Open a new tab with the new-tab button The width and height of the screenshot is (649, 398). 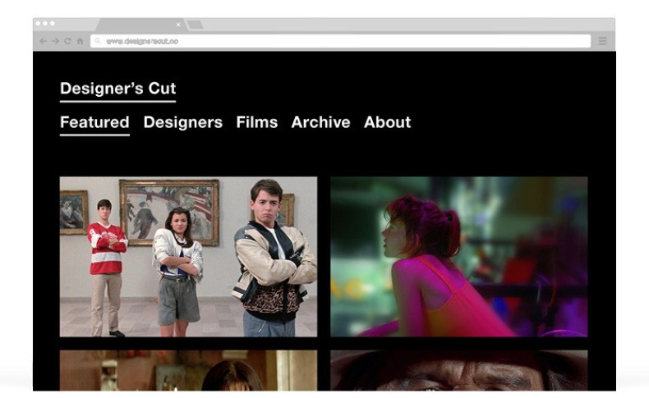tap(195, 25)
